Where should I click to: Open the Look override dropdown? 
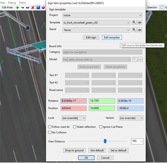(x=74, y=118)
